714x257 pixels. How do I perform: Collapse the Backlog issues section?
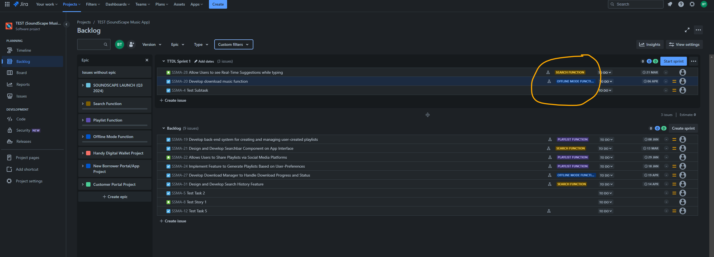click(164, 128)
